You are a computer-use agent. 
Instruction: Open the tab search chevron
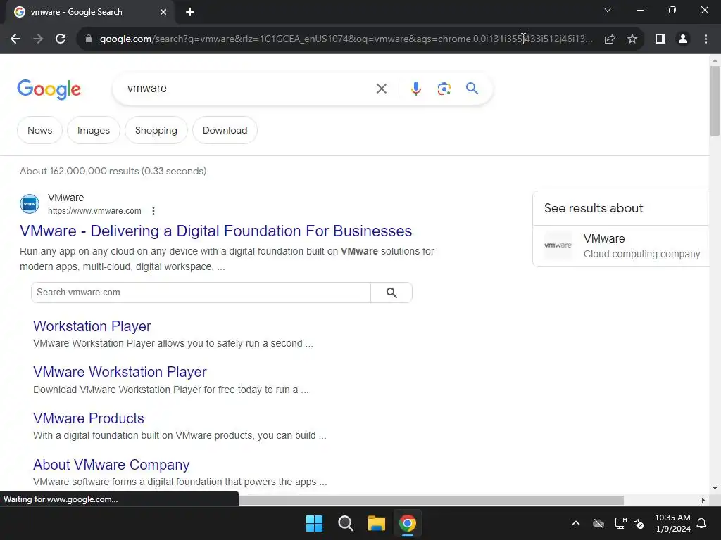(608, 10)
